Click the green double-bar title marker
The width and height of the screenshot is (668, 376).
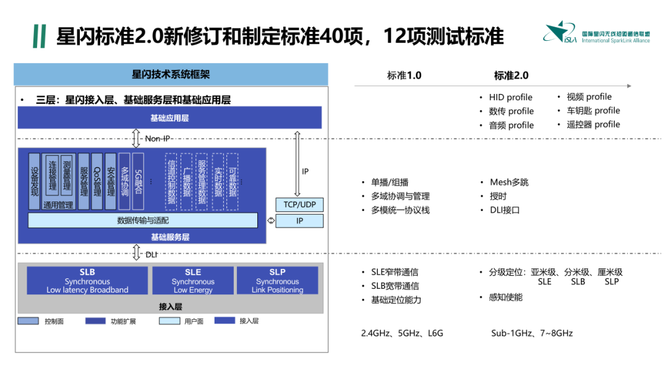pos(39,36)
